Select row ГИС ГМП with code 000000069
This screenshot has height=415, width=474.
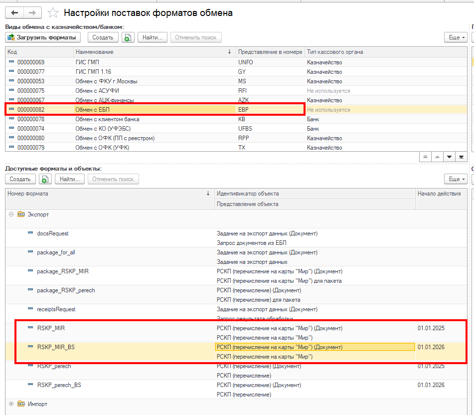click(236, 62)
